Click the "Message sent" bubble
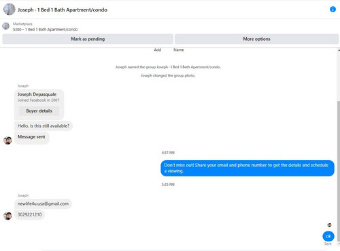 [31, 137]
